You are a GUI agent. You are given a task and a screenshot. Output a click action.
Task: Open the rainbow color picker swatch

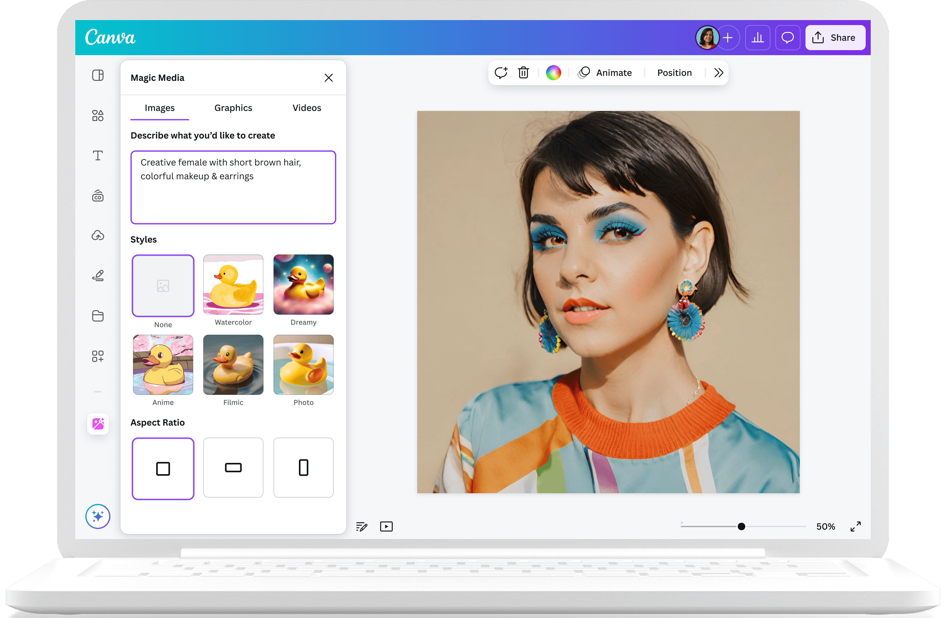pyautogui.click(x=553, y=73)
